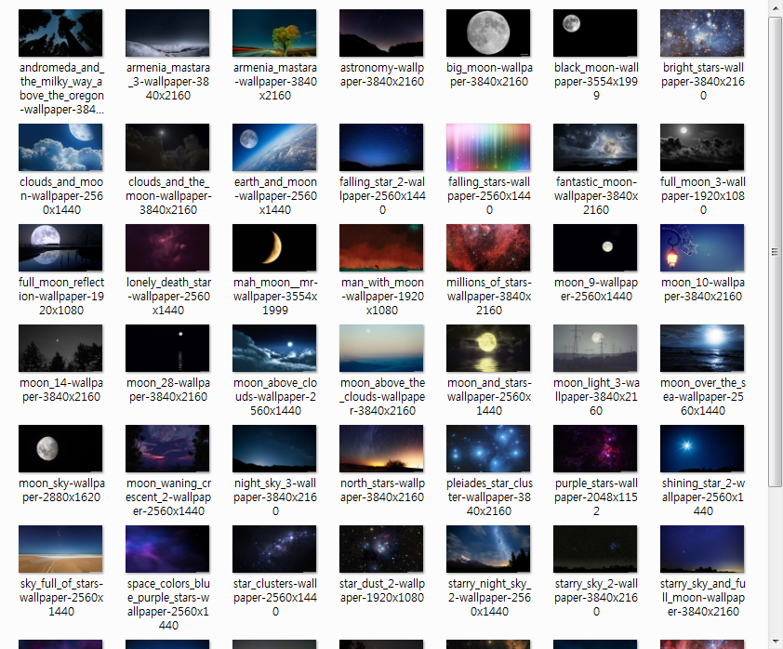
Task: Select the earth_and_moon thumbnail
Action: coord(274,147)
